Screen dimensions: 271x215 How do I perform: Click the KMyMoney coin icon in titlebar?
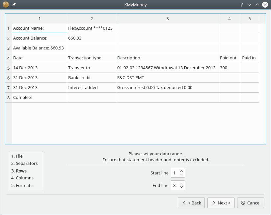coord(5,5)
